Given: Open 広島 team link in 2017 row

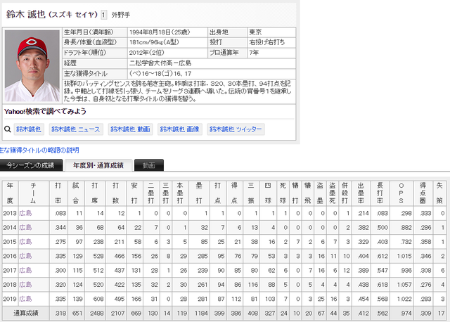Looking at the screenshot, I should pyautogui.click(x=25, y=271).
